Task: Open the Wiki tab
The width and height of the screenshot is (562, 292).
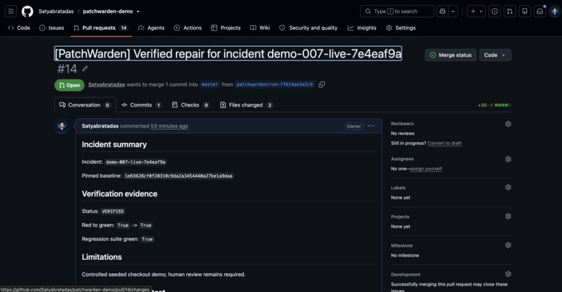Action: (260, 28)
